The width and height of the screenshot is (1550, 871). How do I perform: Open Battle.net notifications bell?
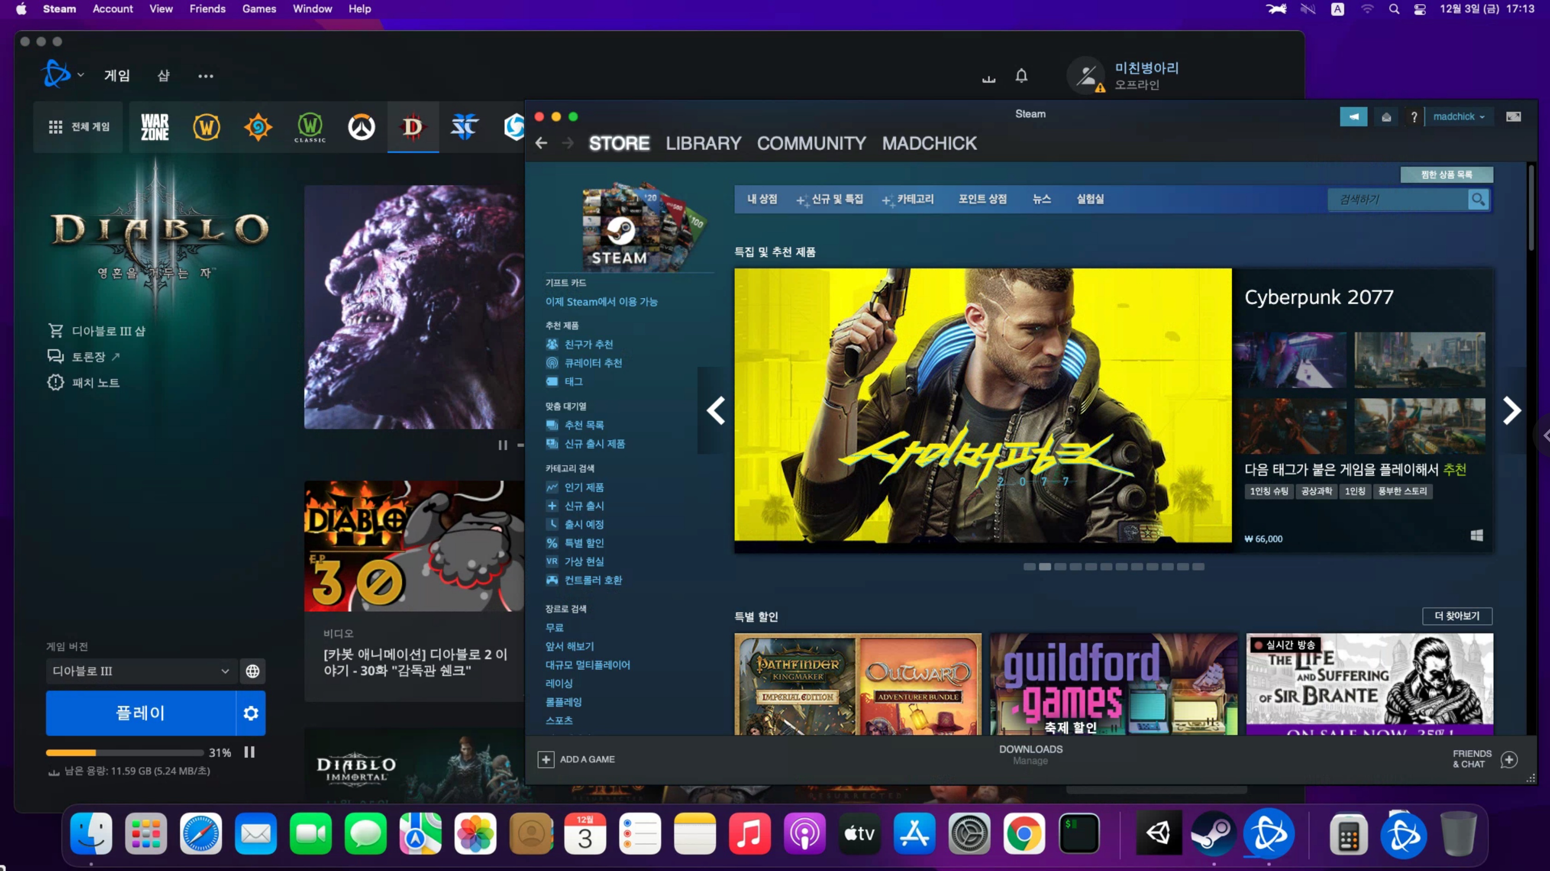tap(1021, 76)
